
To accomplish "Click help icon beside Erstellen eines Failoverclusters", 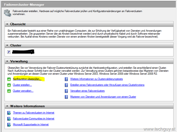I will (x=66, y=85).
